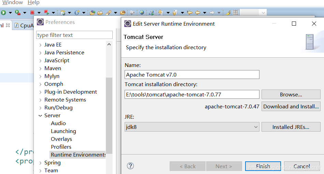Click the grid icon next to Quick Access
Viewport: 324px width, 174px height.
(236, 13)
